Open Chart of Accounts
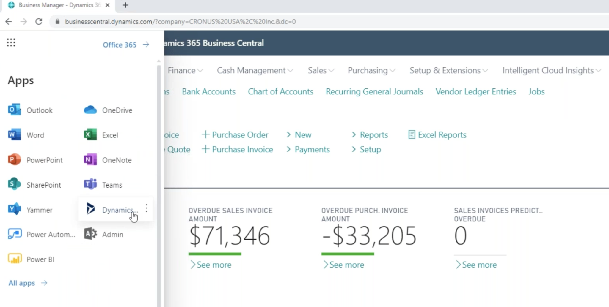This screenshot has width=609, height=307. point(280,91)
